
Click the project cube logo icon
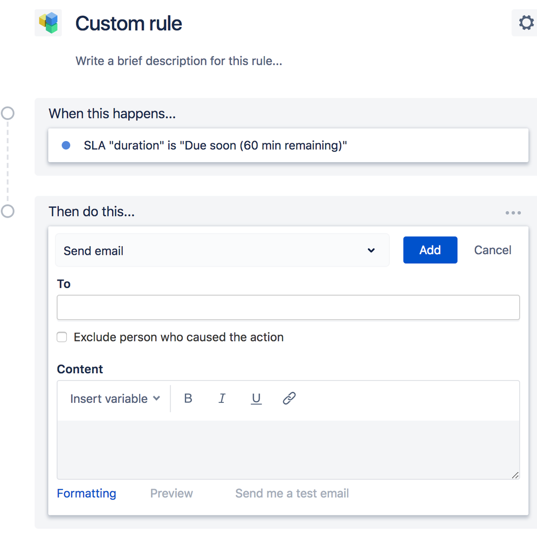[x=49, y=23]
